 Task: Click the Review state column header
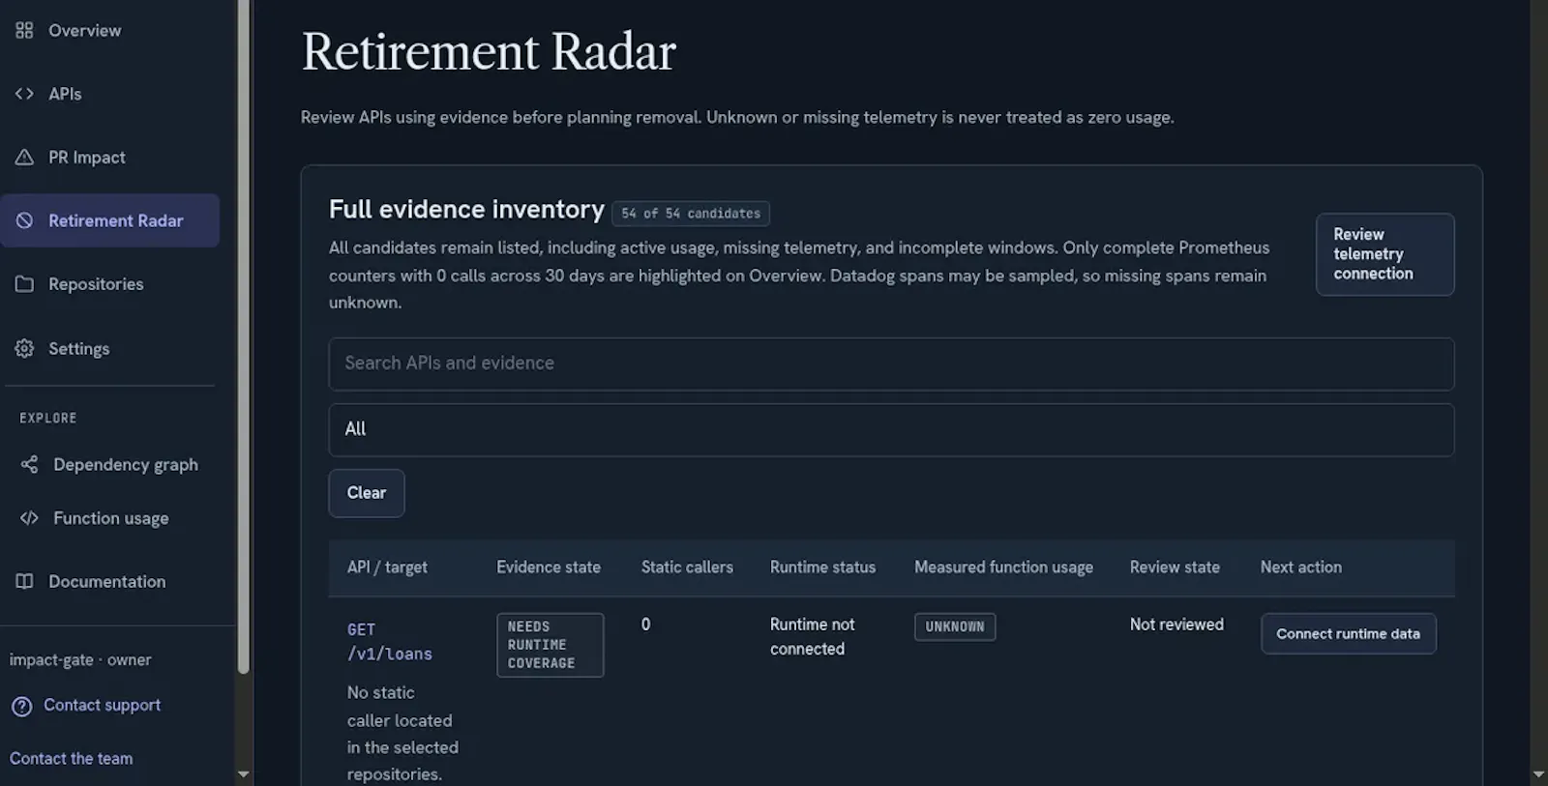click(1175, 568)
